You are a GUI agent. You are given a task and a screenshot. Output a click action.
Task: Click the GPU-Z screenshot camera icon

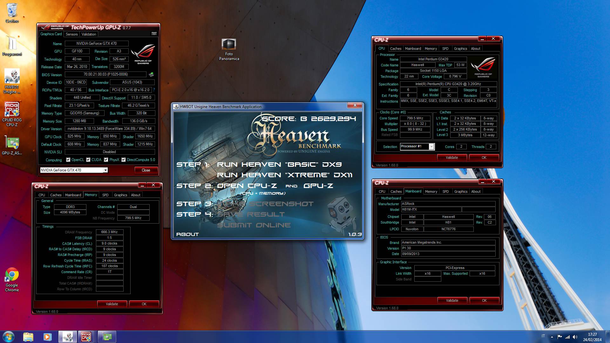(x=154, y=34)
